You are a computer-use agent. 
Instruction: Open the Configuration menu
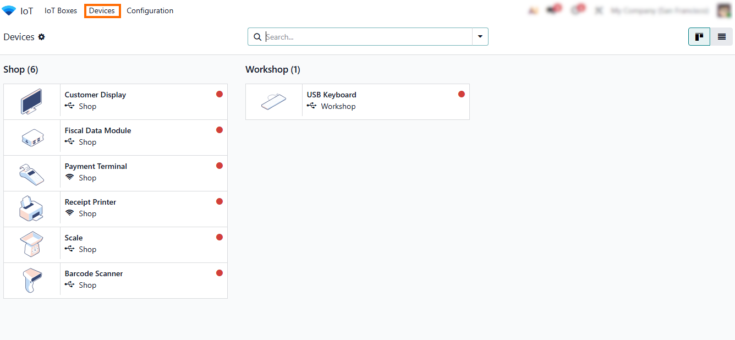[x=150, y=10]
